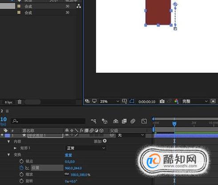This screenshot has height=185, width=218.
Task: Click the draft 3D cube icon
Action: point(105,121)
